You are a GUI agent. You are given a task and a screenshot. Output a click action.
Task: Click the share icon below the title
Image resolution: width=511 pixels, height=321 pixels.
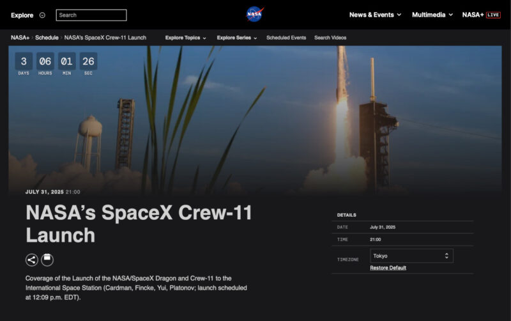(x=32, y=260)
